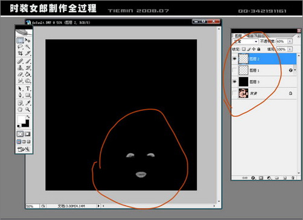This screenshot has height=220, width=303.
Task: Select the Shape tool
Action: pyautogui.click(x=28, y=95)
